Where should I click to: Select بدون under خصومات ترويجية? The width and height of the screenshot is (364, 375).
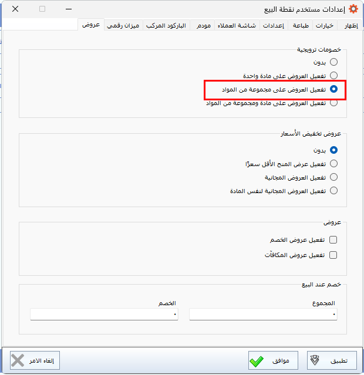point(333,62)
